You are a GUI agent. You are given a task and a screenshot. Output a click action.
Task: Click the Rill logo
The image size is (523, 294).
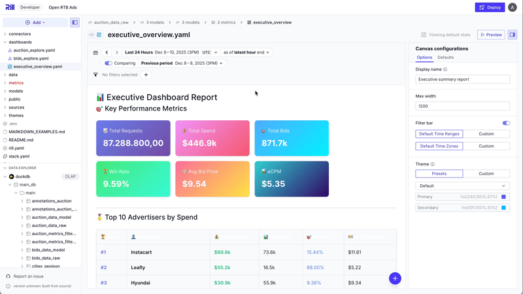tap(10, 7)
